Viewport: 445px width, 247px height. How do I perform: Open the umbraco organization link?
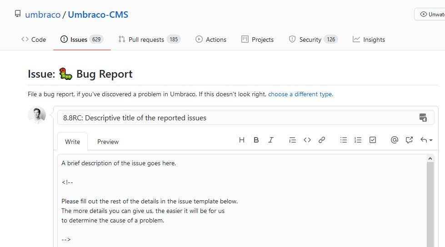[43, 15]
